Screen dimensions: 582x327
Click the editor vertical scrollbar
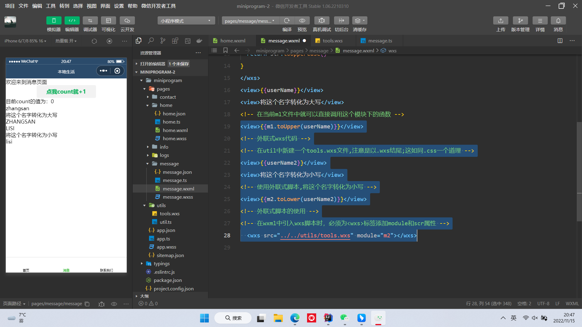(579, 171)
